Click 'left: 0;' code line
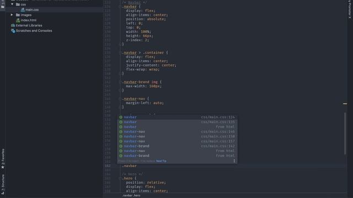 click(x=134, y=23)
